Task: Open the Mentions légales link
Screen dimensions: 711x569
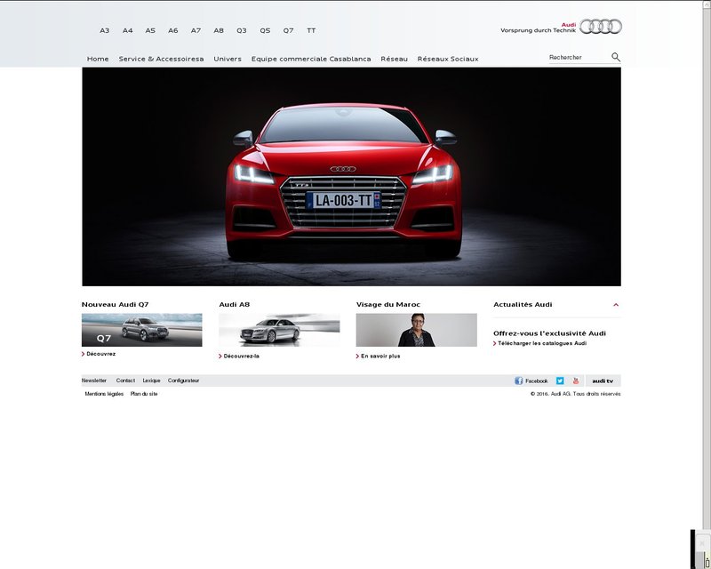Action: point(104,394)
